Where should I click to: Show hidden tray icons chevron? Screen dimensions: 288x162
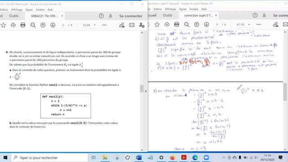click(224, 157)
